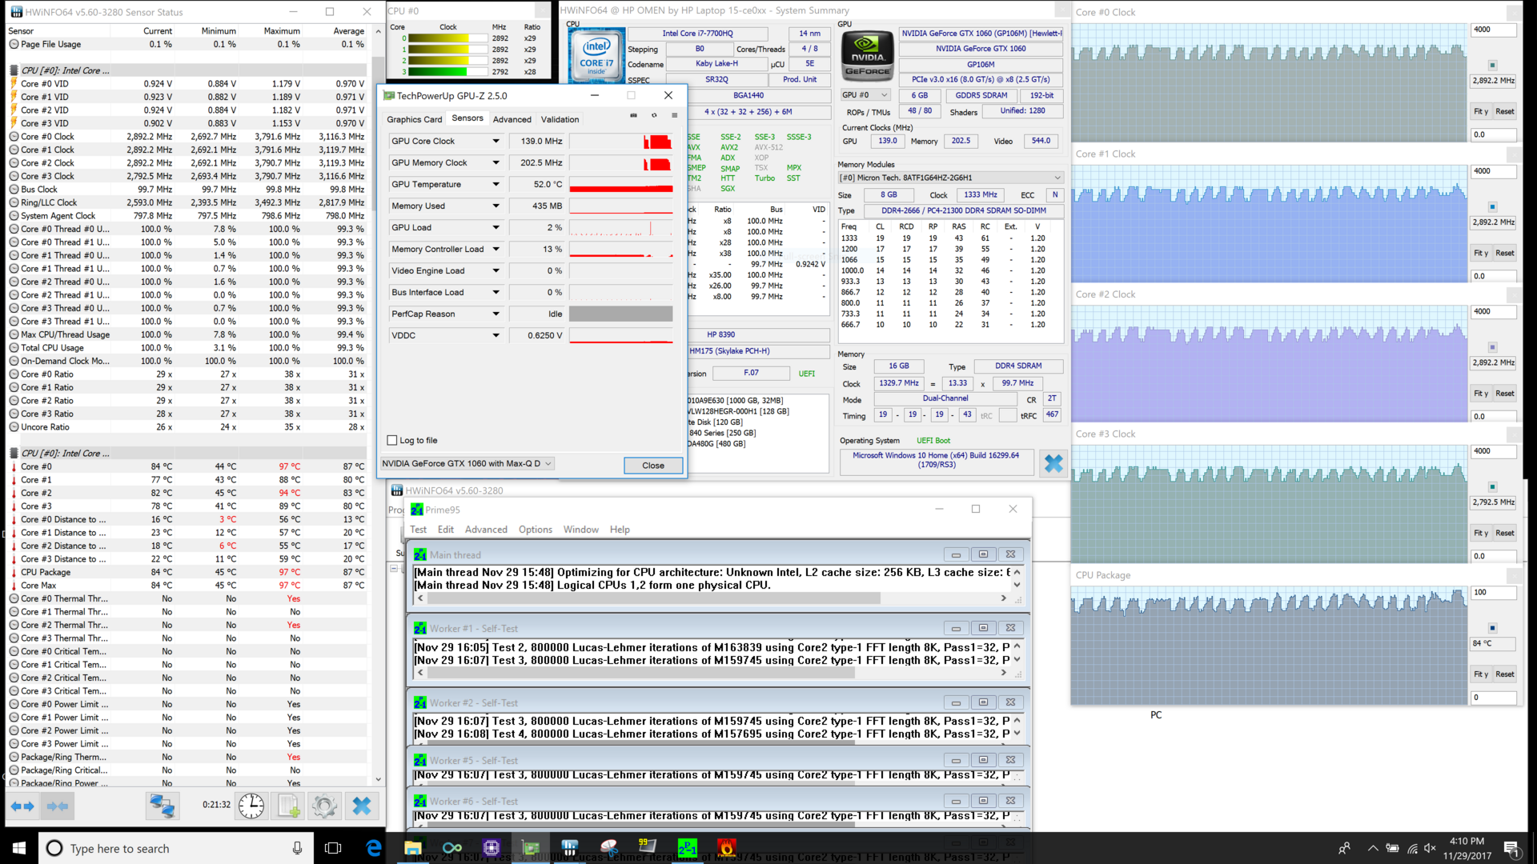Open the GPU Core Clock sensor dropdown
Image resolution: width=1537 pixels, height=864 pixels.
click(496, 142)
